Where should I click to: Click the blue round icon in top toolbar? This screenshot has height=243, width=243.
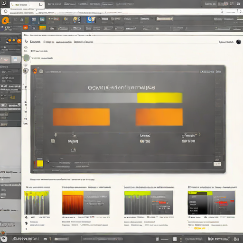pyautogui.click(x=92, y=19)
